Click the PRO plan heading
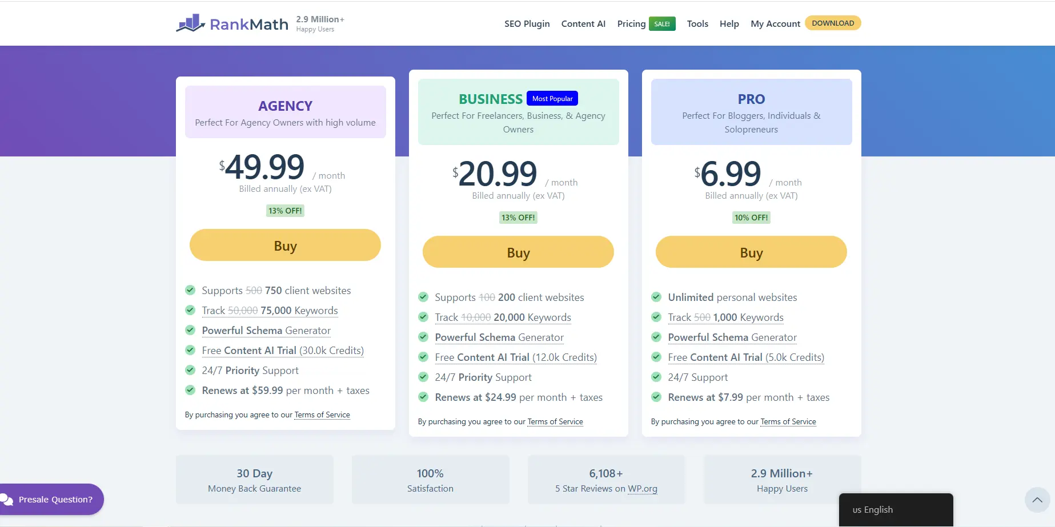The height and width of the screenshot is (527, 1055). point(751,99)
